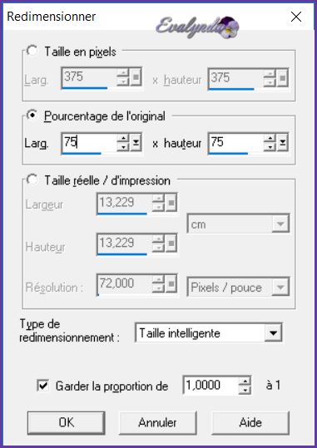This screenshot has width=317, height=448.
Task: Increase proportion value 1,0000 using up arrow
Action: tap(245, 382)
